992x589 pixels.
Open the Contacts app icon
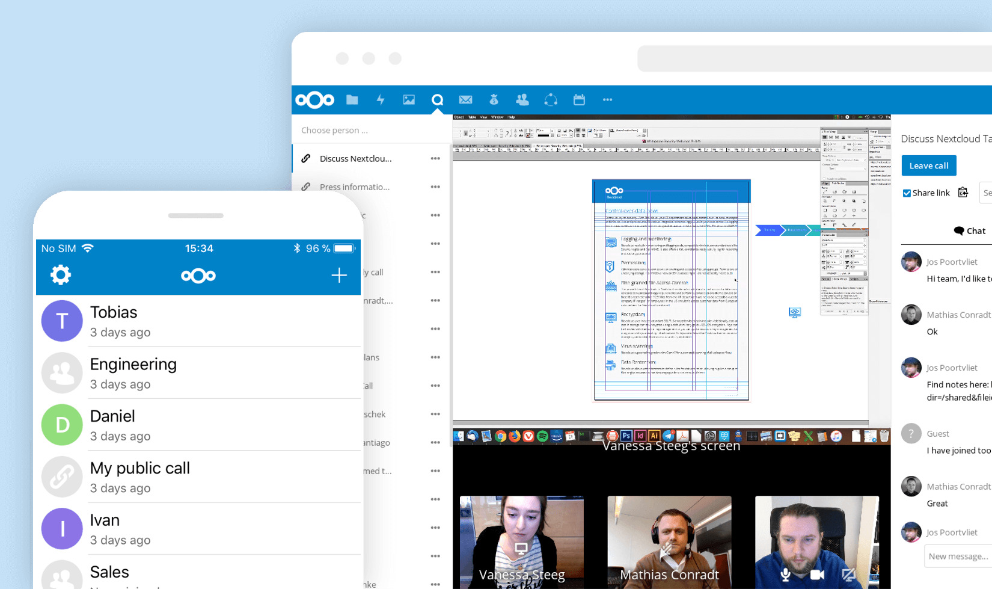tap(522, 100)
